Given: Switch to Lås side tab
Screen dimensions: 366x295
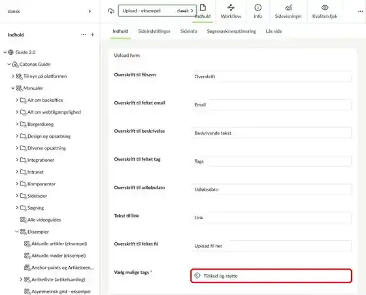Looking at the screenshot, I should coord(274,31).
